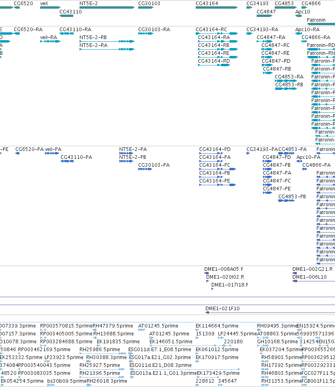Click transcript CG30103-RA
Screen dimensions: 335x387
point(146,33)
